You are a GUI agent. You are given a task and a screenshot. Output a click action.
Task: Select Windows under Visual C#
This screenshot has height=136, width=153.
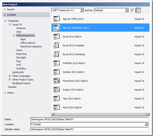pos(21,28)
